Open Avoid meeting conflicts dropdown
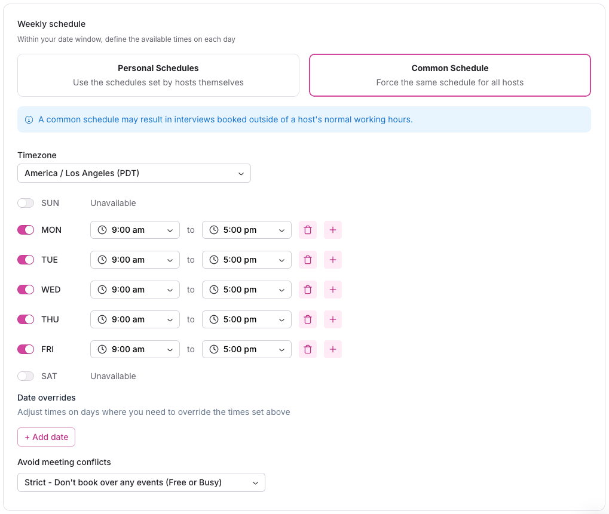This screenshot has height=514, width=609. coord(141,482)
